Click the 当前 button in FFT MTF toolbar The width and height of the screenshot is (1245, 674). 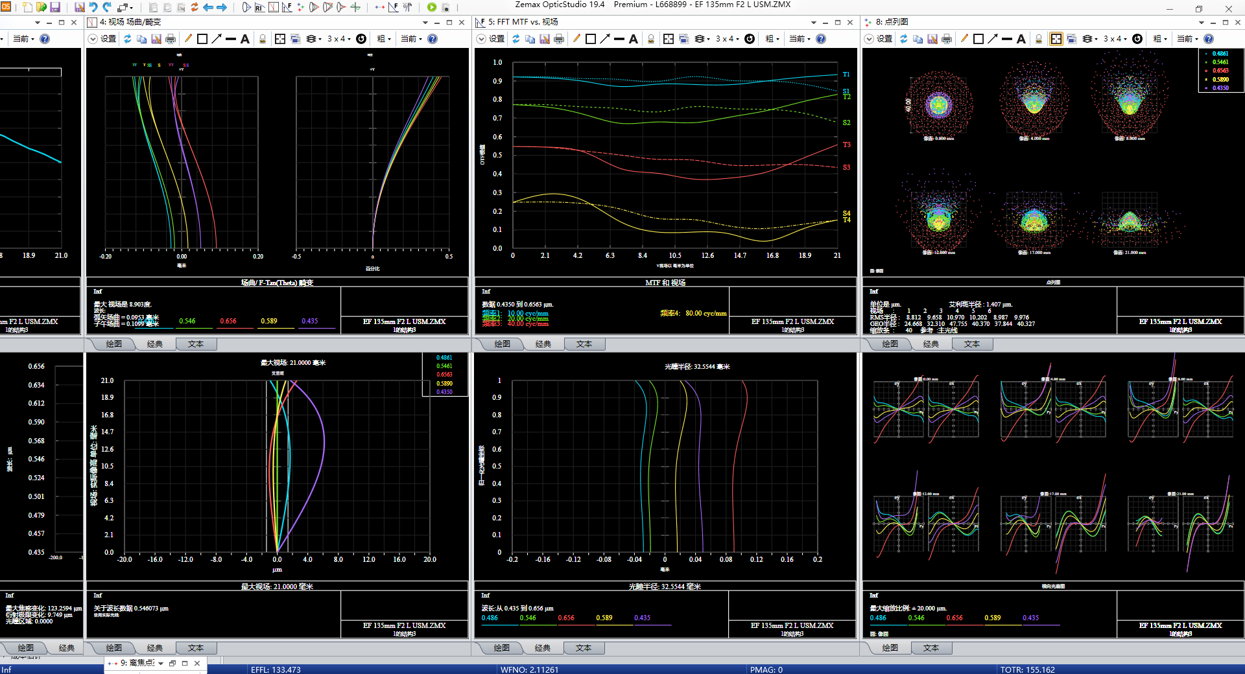click(800, 39)
